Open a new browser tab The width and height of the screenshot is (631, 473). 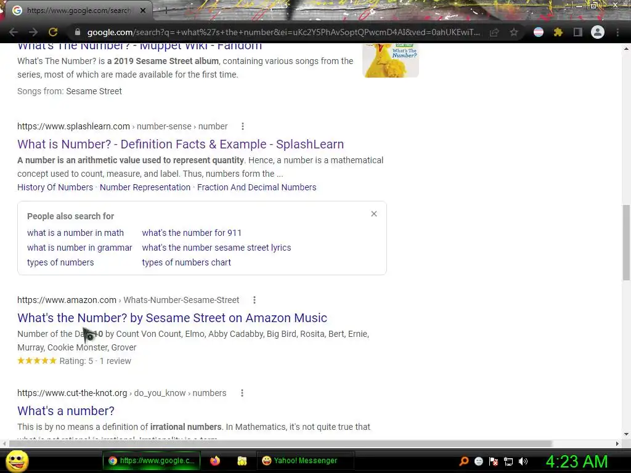166,10
